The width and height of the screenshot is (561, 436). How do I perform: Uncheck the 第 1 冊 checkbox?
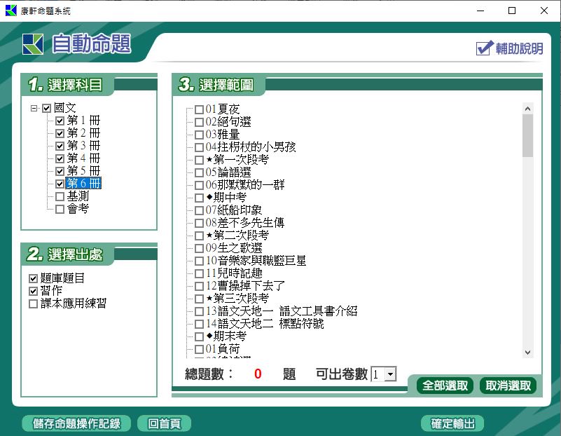(x=60, y=121)
